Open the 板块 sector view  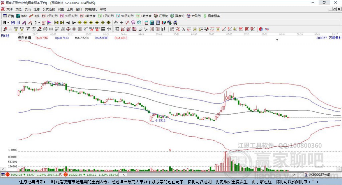22,16
